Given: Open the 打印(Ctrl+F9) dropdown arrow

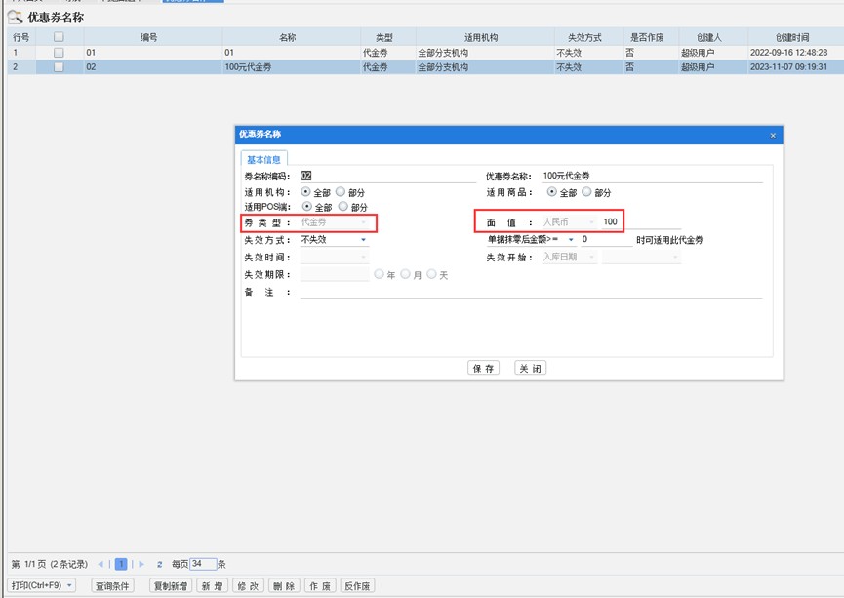Looking at the screenshot, I should point(69,585).
